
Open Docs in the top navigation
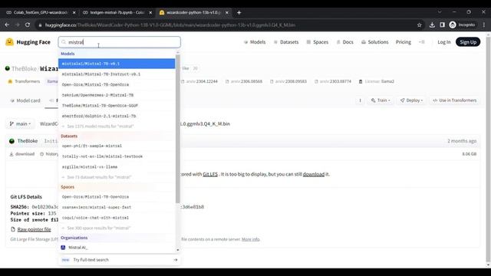click(x=344, y=42)
